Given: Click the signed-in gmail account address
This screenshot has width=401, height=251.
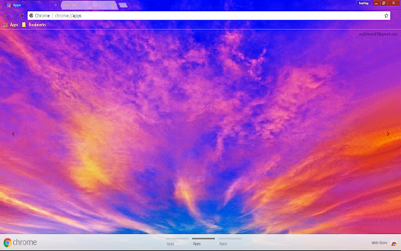Looking at the screenshot, I should 378,34.
